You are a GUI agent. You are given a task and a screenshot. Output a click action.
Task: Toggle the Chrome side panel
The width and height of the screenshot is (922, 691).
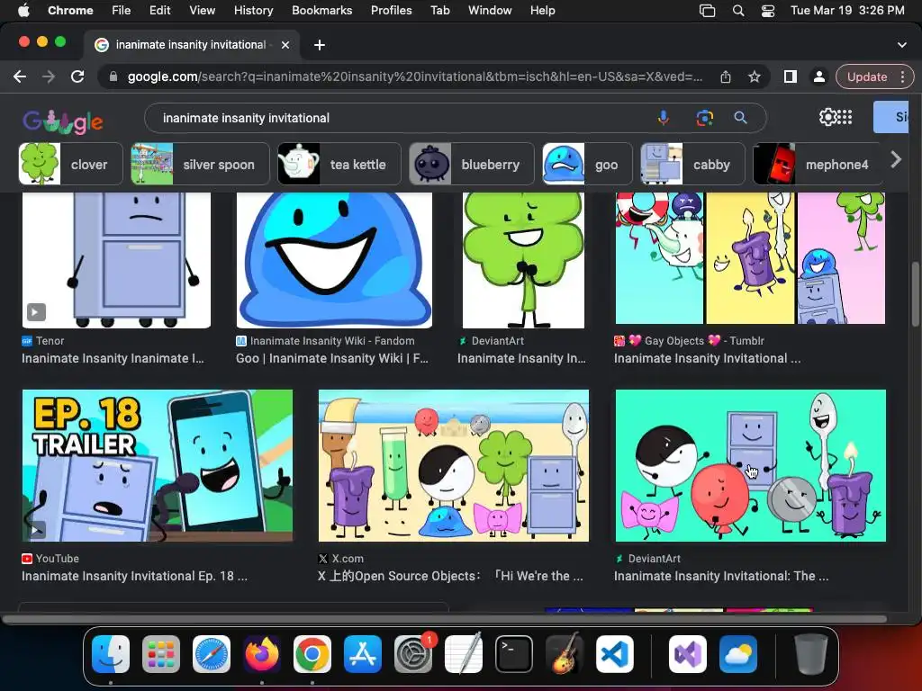(x=791, y=77)
